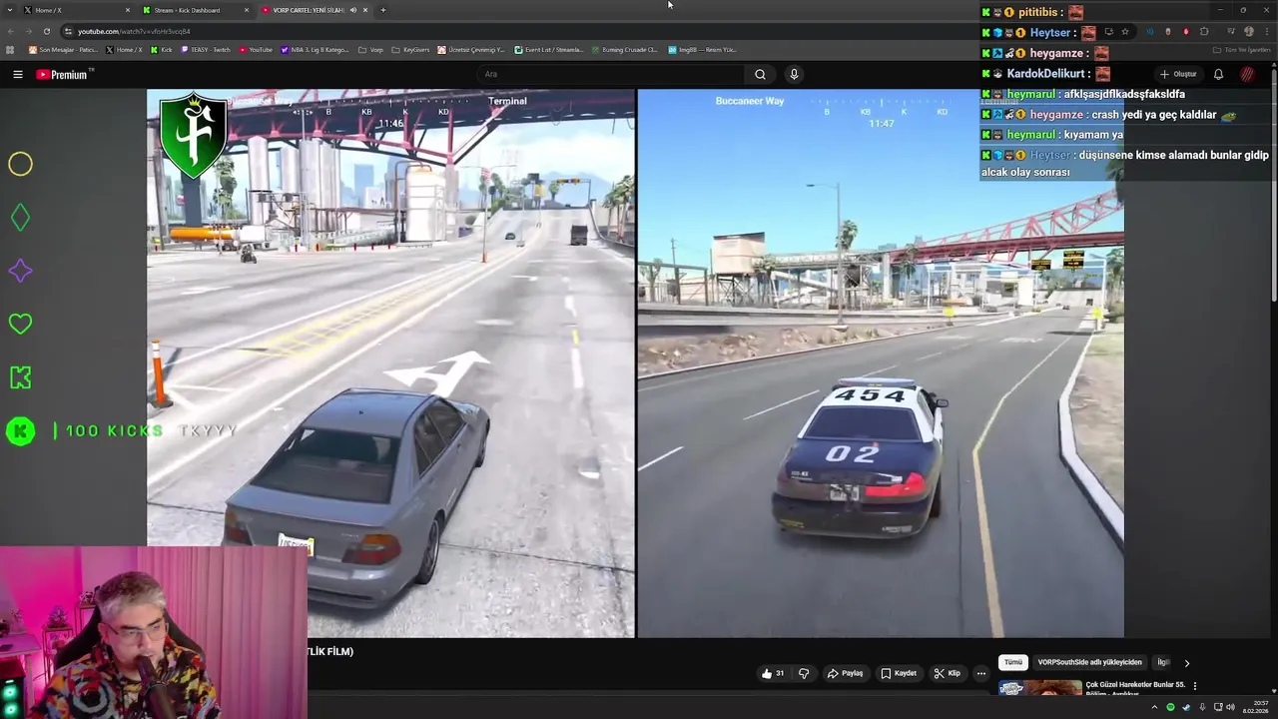1278x719 pixels.
Task: Open Spotify icon in system tray
Action: click(x=1170, y=707)
